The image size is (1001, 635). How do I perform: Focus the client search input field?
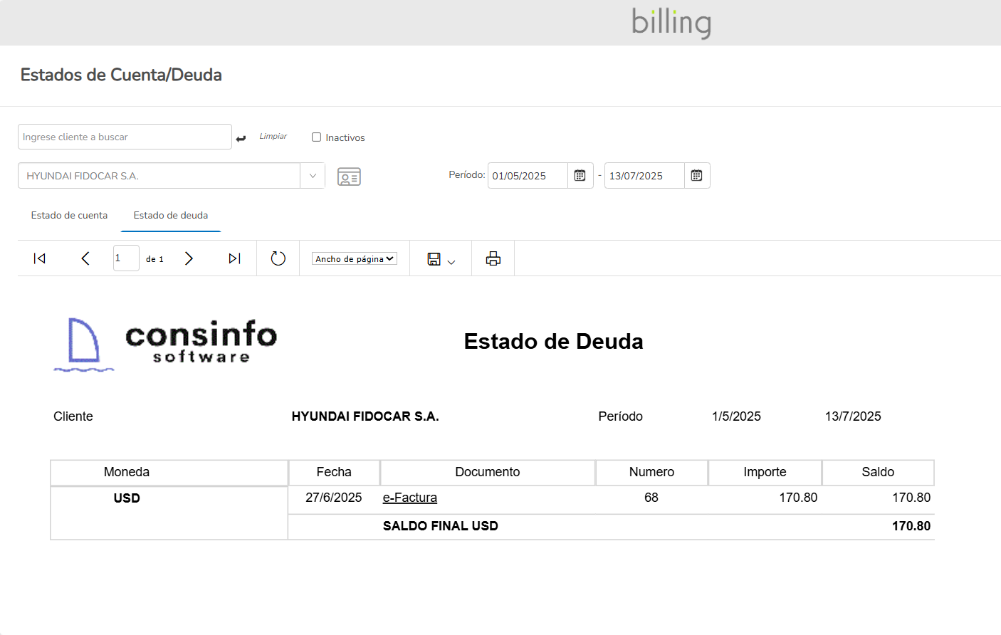point(125,137)
